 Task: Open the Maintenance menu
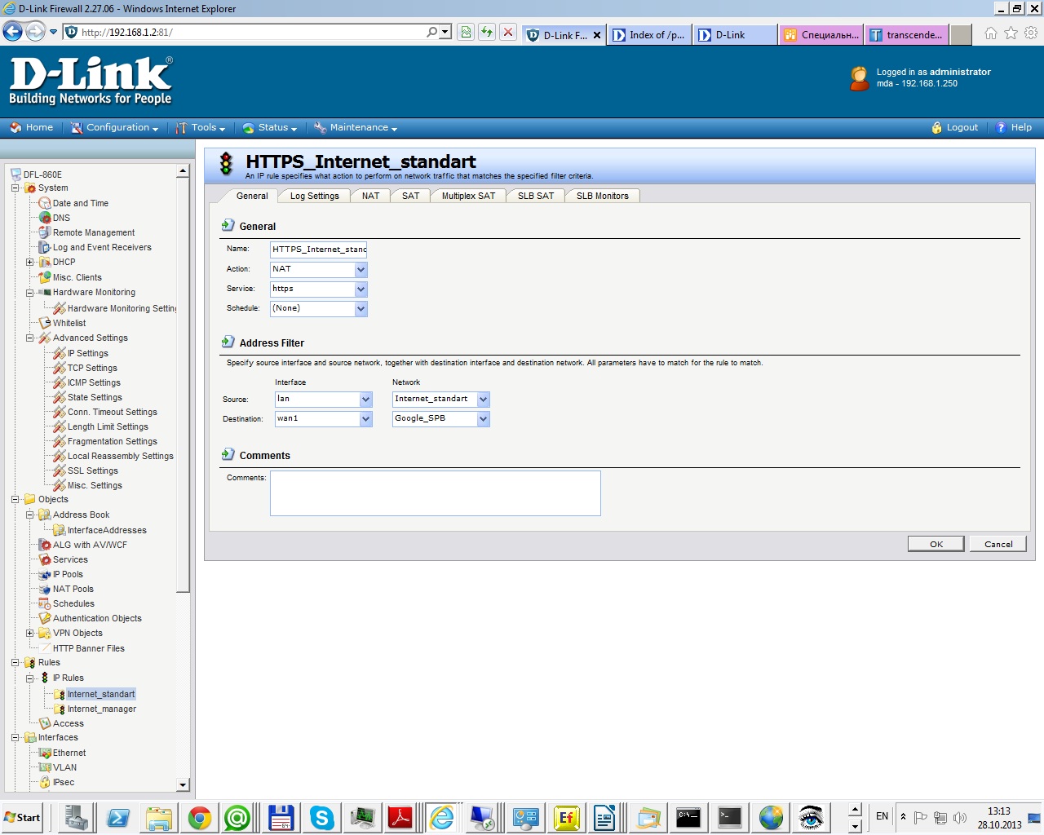pos(356,128)
